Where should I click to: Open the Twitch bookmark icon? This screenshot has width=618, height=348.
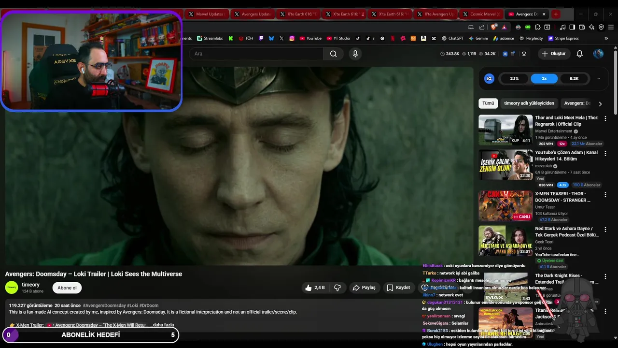(261, 38)
